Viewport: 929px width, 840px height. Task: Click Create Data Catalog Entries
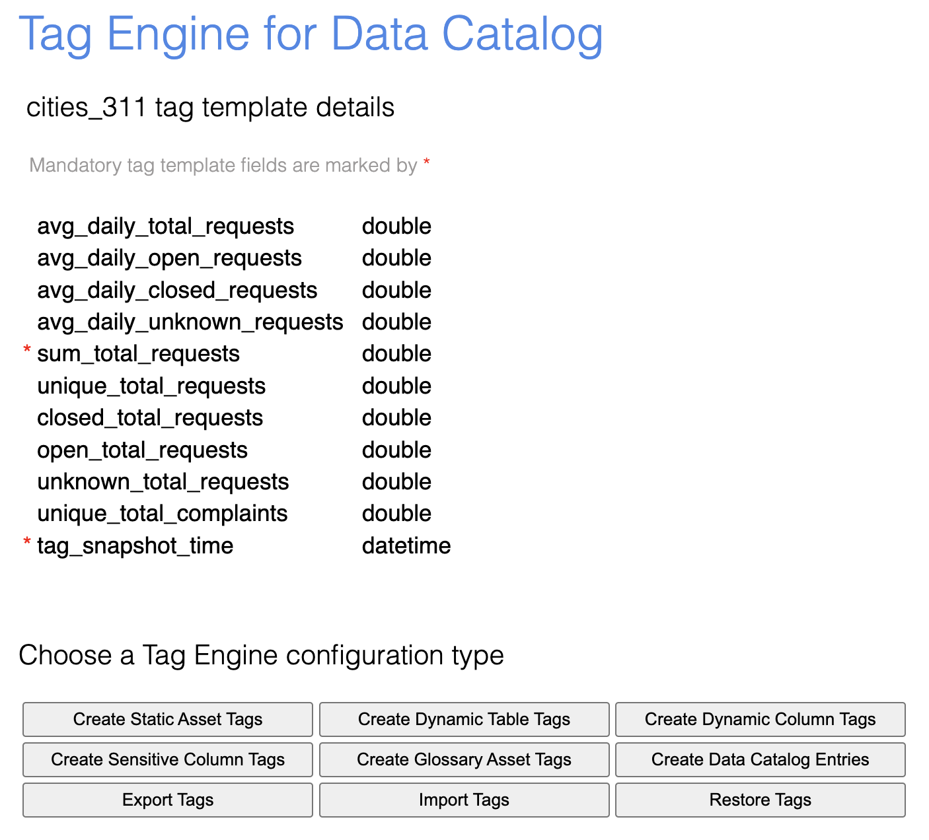(x=759, y=759)
